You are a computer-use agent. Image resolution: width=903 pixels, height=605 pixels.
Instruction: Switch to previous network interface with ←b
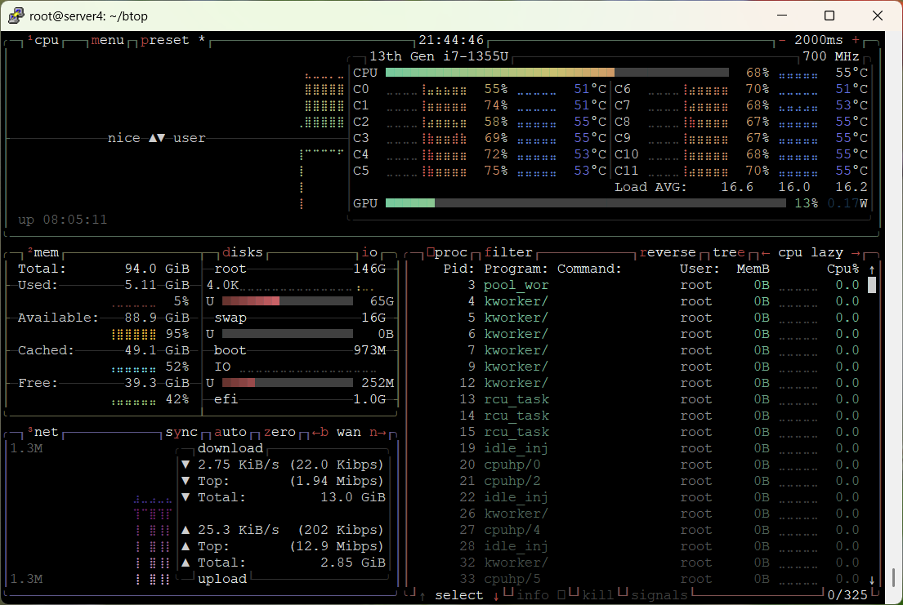pos(320,432)
